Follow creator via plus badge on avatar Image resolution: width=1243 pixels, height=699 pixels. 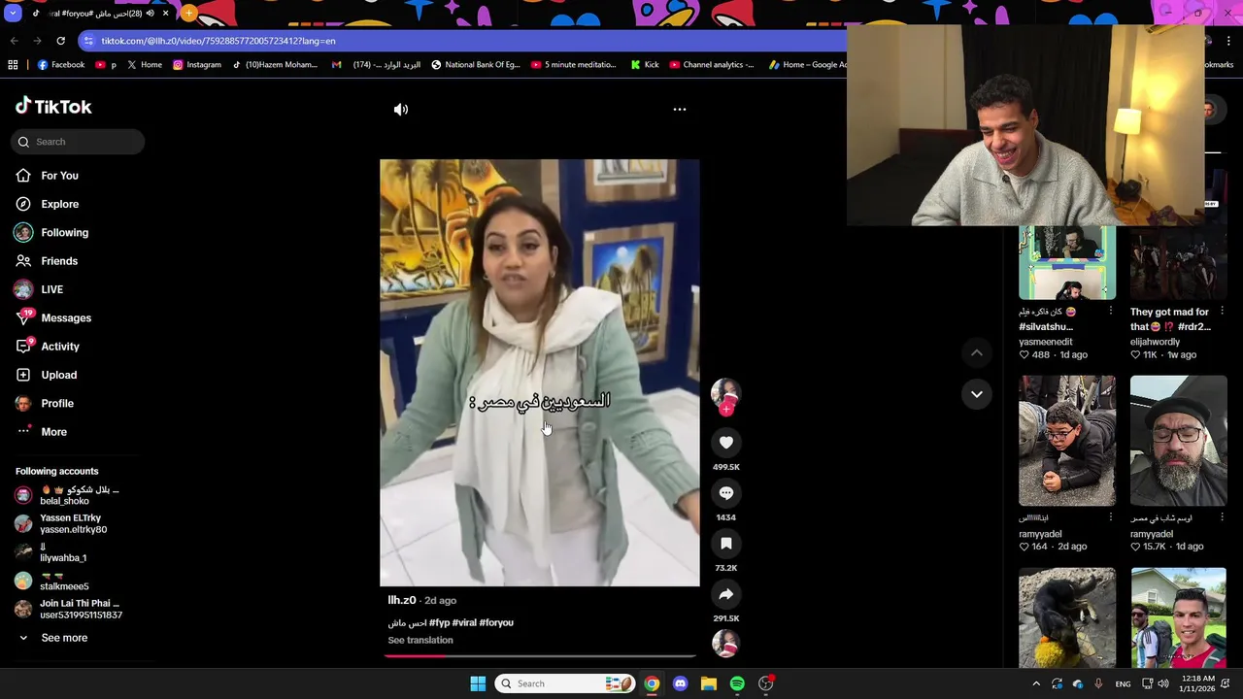[726, 410]
